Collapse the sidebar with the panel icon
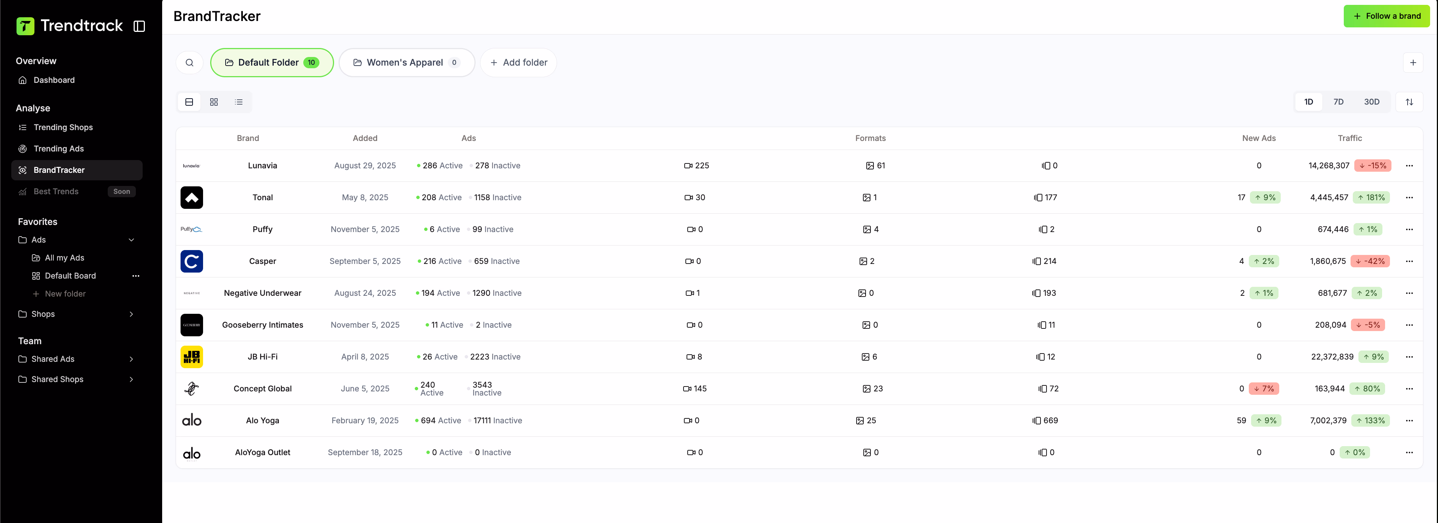 pyautogui.click(x=139, y=25)
